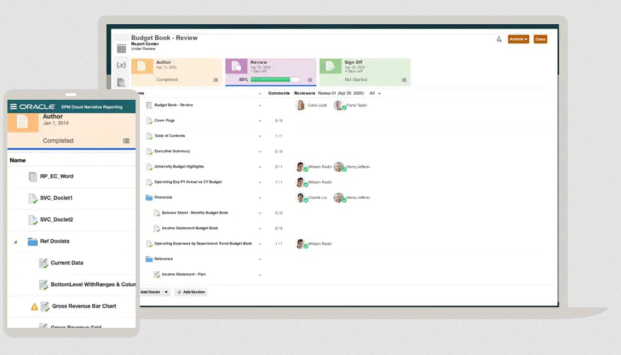The height and width of the screenshot is (355, 621).
Task: Click Carol Judd's avatar
Action: pyautogui.click(x=301, y=105)
